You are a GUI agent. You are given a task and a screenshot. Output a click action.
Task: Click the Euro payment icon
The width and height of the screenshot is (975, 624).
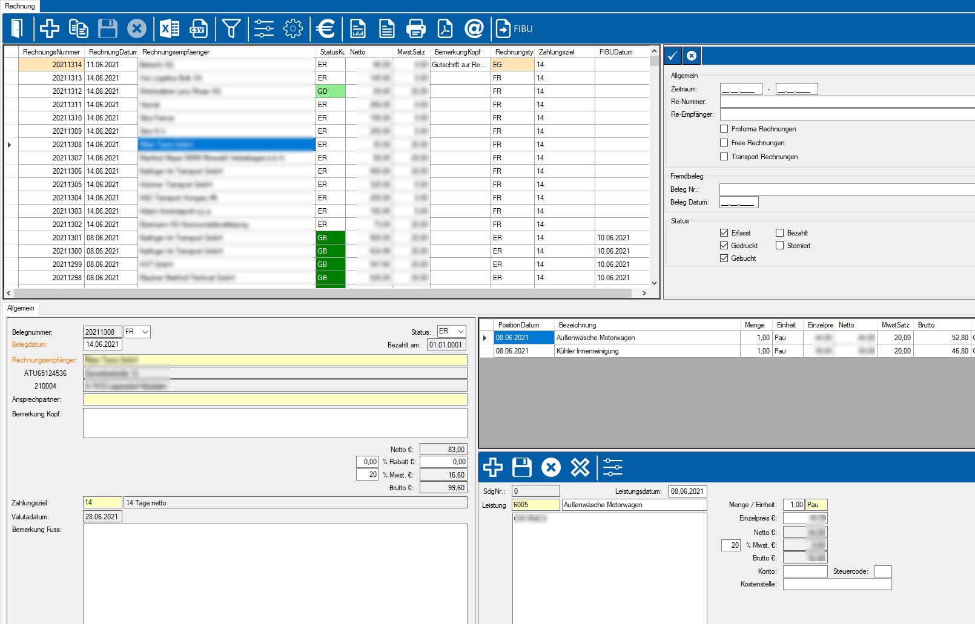point(326,28)
